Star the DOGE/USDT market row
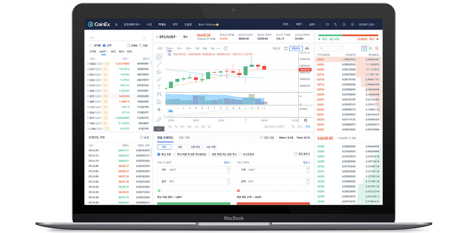467x233 pixels. click(x=88, y=64)
